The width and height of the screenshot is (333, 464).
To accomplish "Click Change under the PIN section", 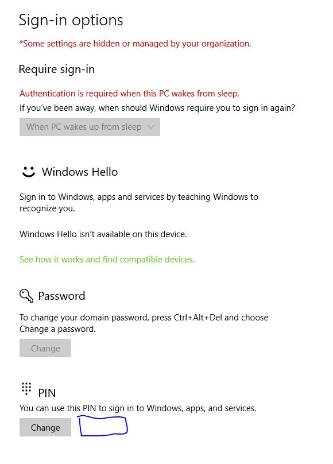I will click(x=45, y=427).
